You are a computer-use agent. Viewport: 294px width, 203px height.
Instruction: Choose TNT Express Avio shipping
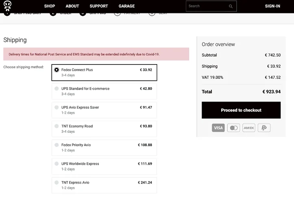(57, 182)
